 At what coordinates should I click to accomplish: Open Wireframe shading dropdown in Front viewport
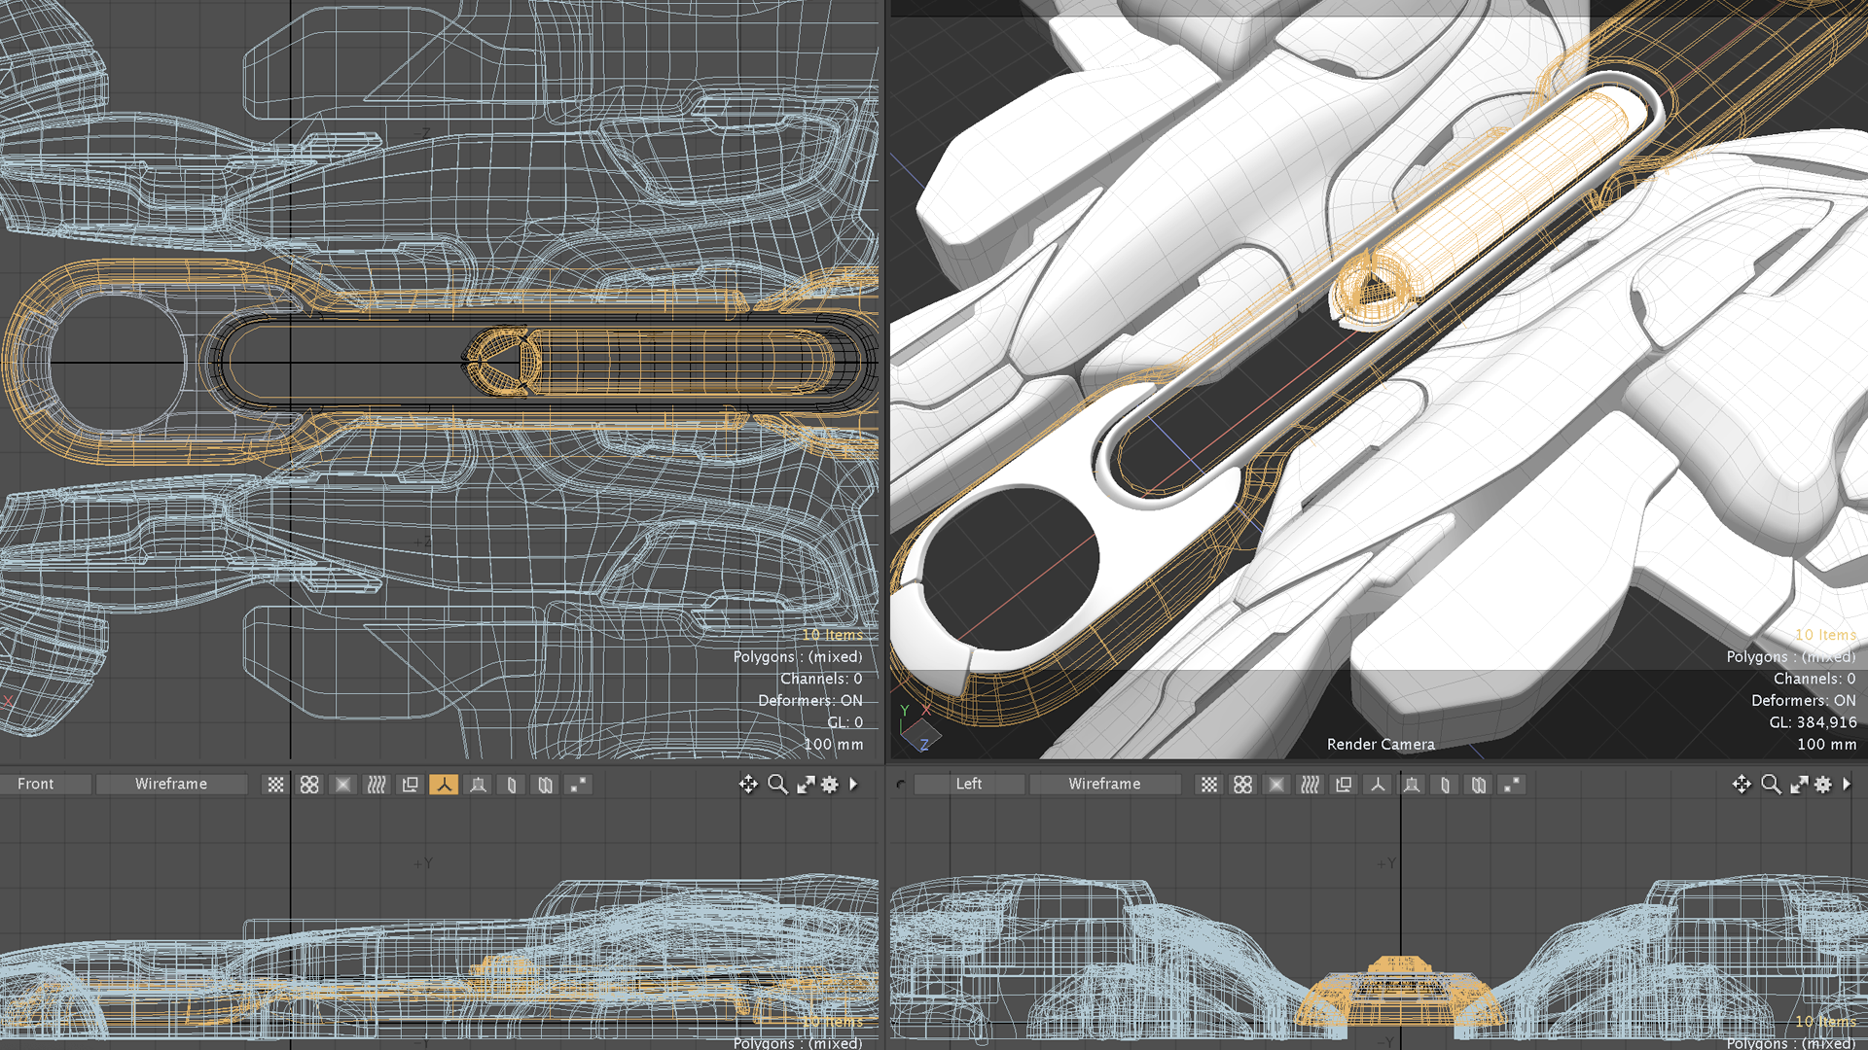(x=171, y=784)
